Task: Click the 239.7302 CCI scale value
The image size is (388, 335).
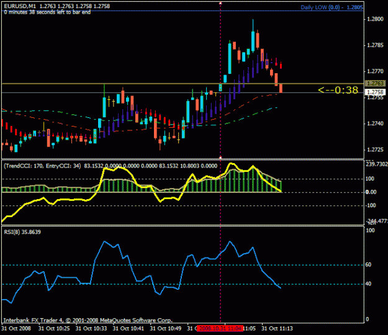Action: pyautogui.click(x=376, y=164)
